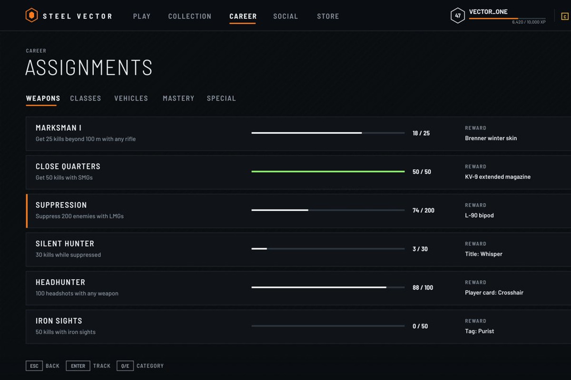Switch to the VEHICLES tab
The width and height of the screenshot is (571, 380).
click(131, 98)
